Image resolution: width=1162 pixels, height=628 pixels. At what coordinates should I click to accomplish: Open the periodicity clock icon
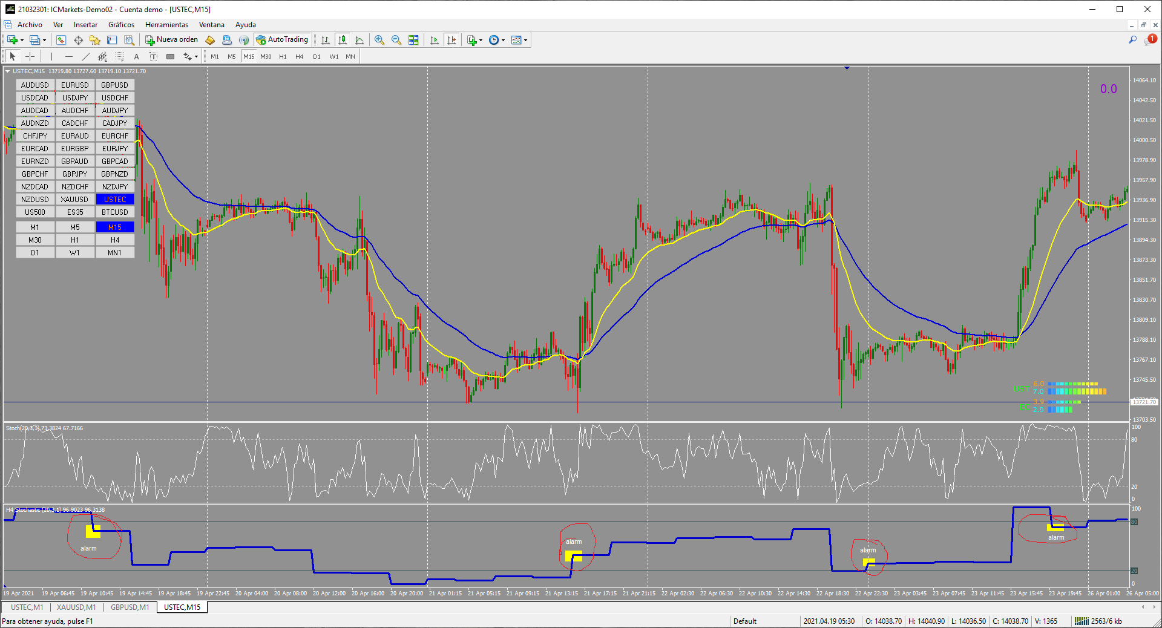[x=494, y=40]
